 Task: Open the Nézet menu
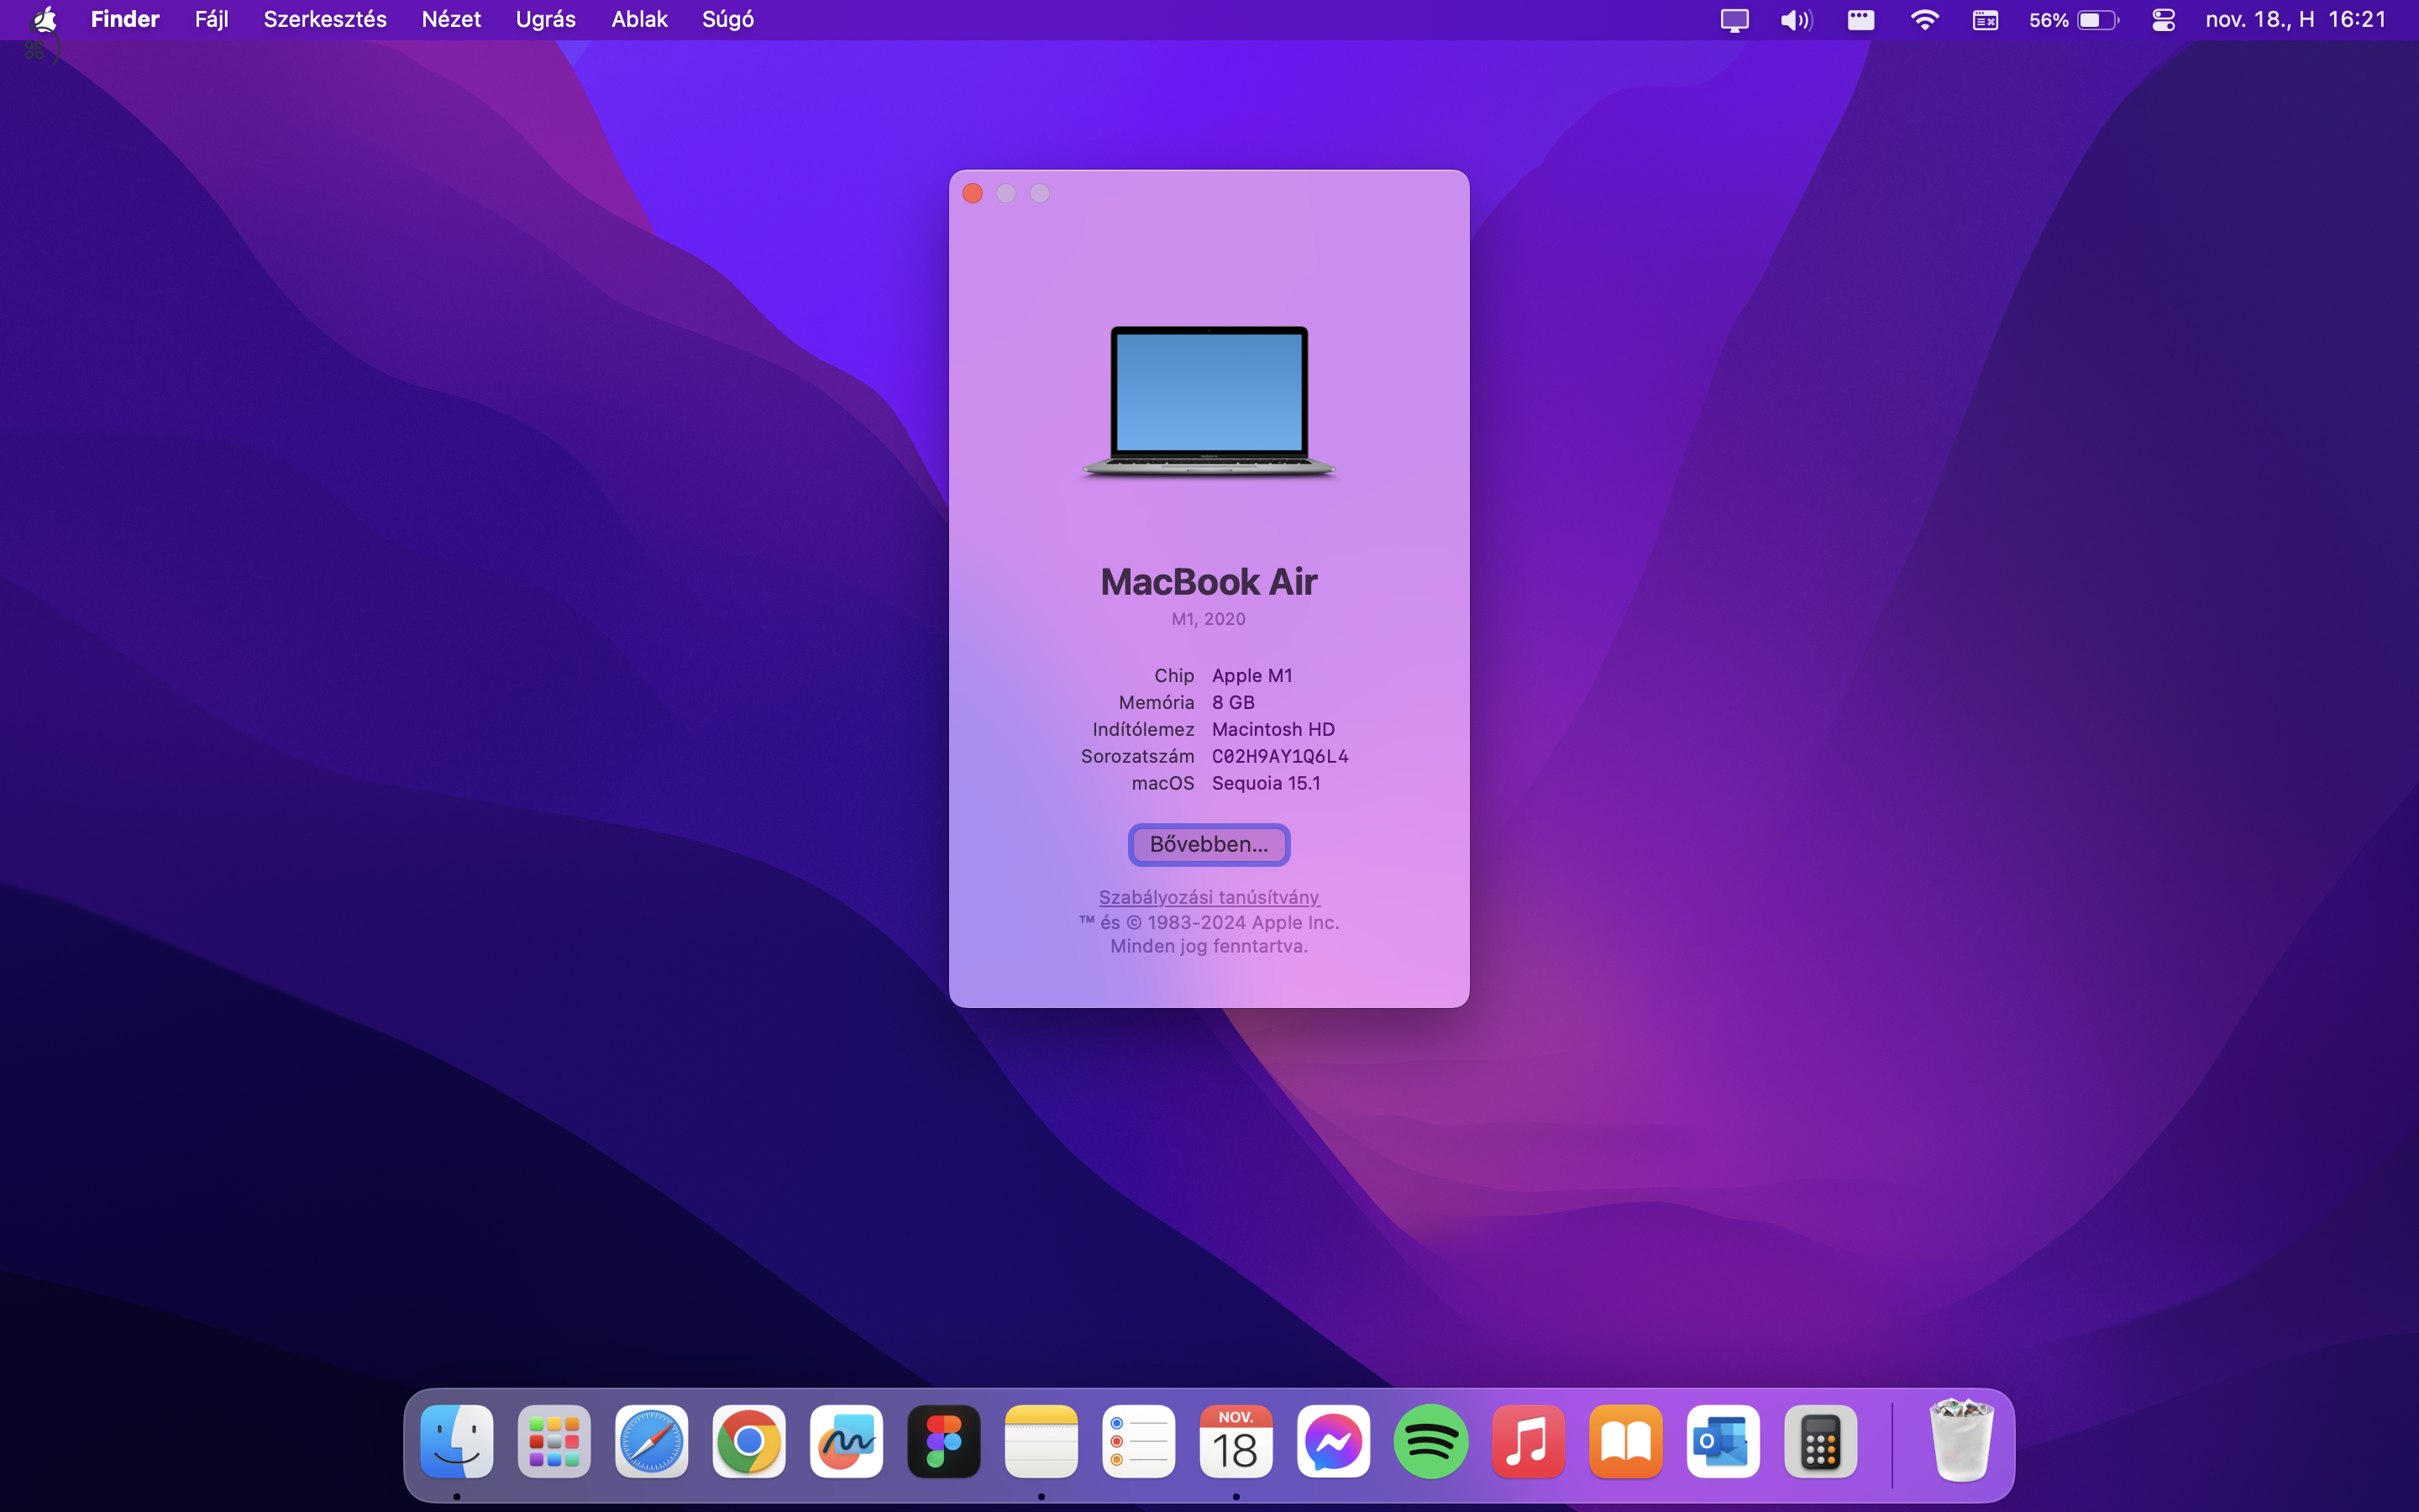click(x=451, y=19)
